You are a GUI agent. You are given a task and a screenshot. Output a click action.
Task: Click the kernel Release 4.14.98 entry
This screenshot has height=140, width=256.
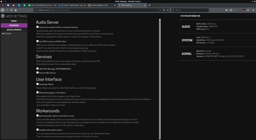208,54
